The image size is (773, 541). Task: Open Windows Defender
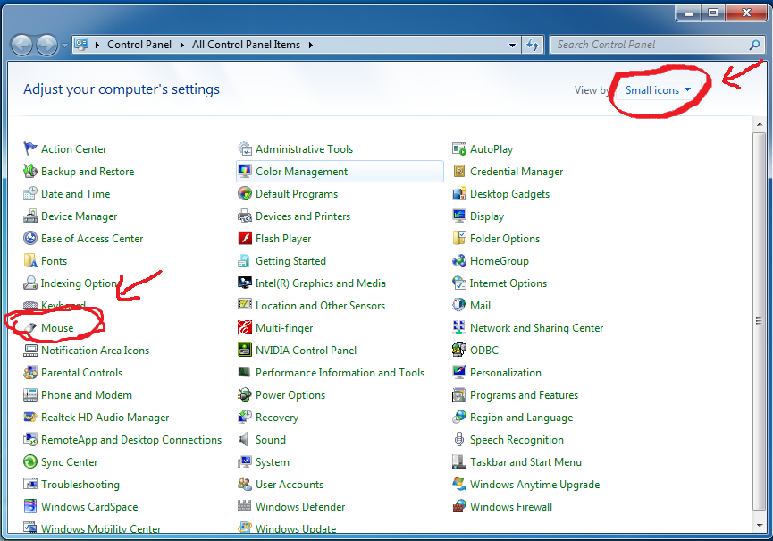(x=300, y=506)
